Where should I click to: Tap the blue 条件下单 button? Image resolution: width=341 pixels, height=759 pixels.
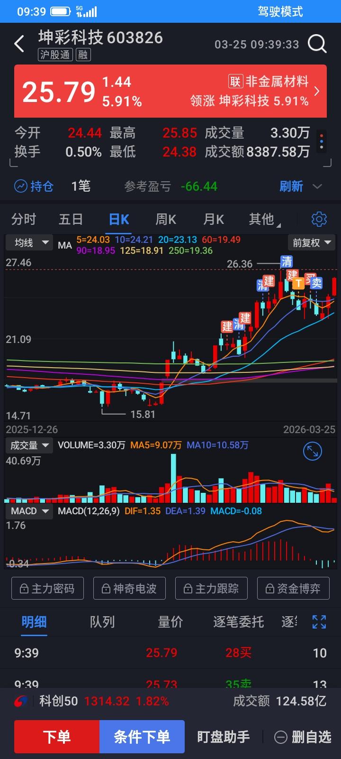pos(142,737)
